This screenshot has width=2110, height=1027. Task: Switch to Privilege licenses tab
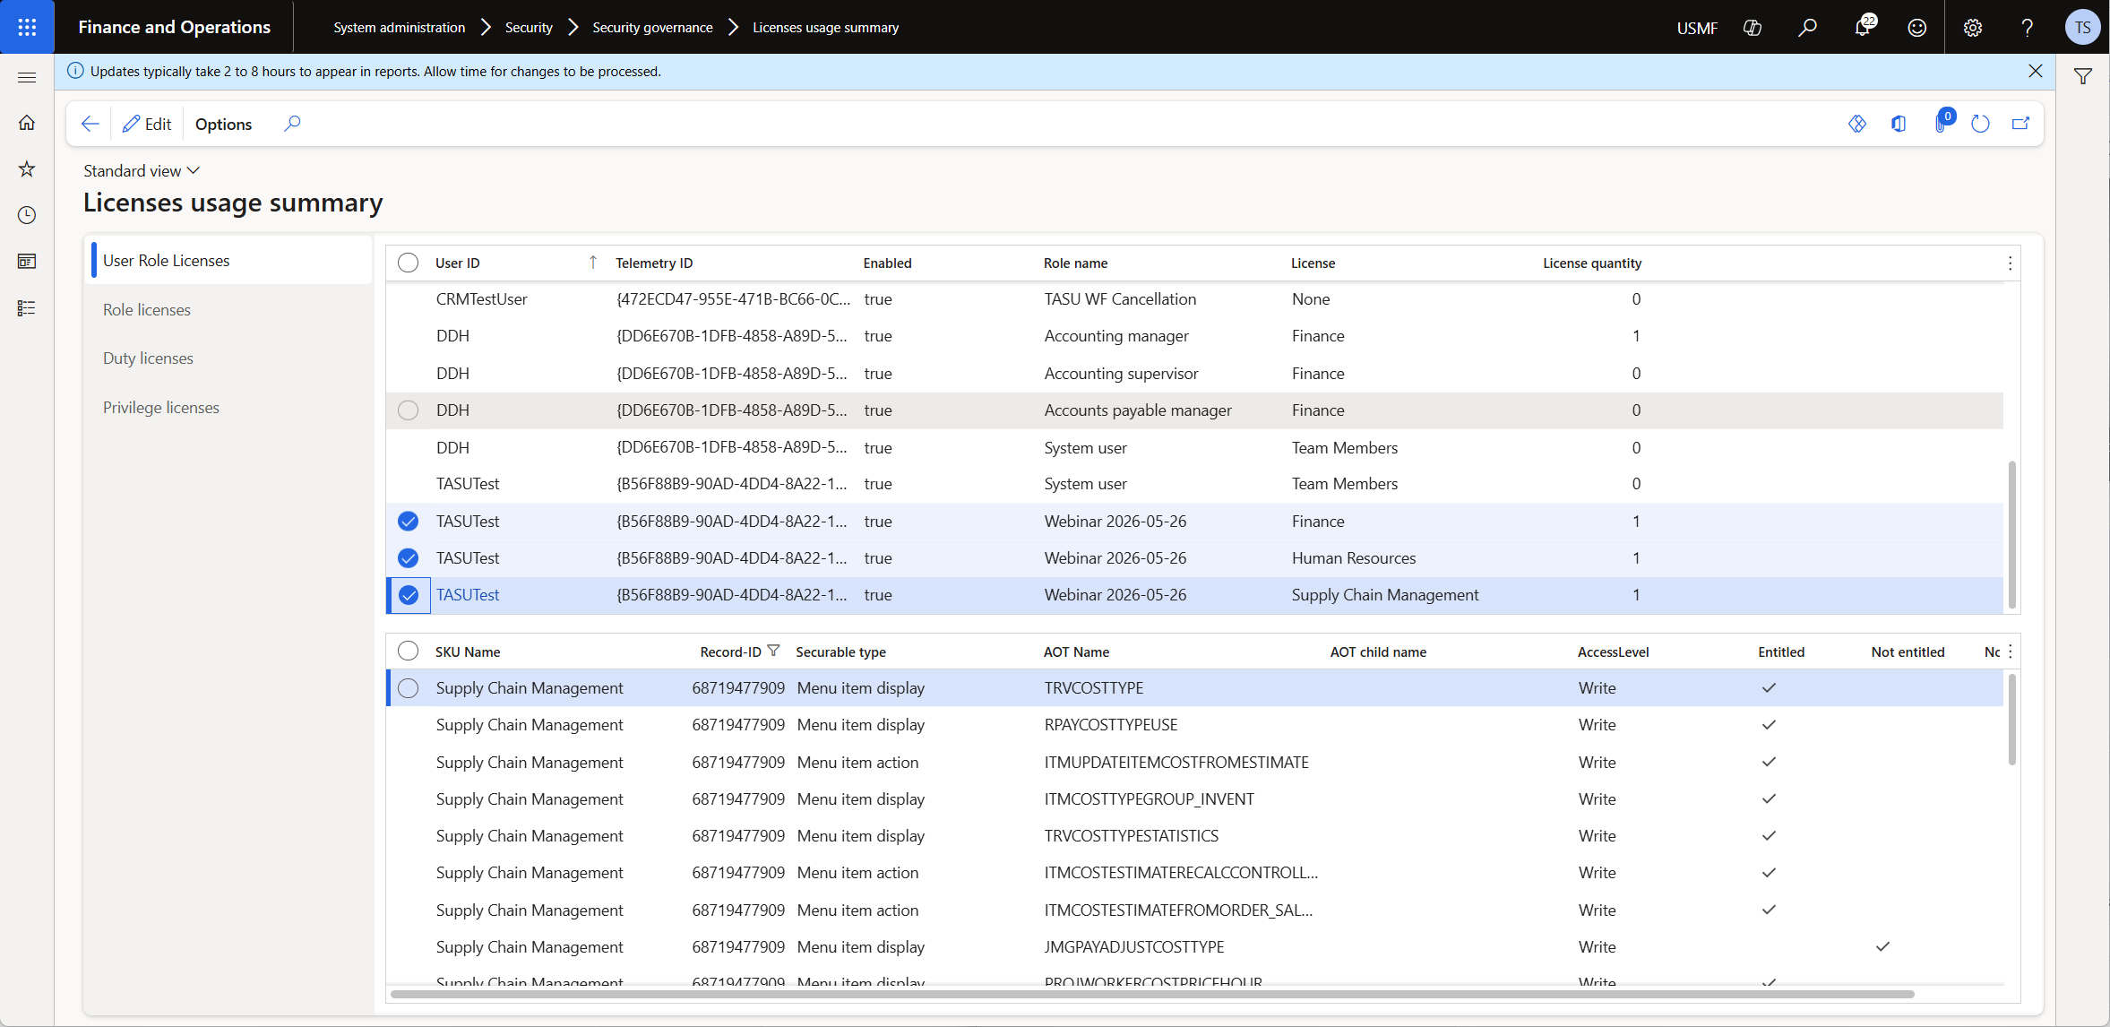(x=160, y=407)
